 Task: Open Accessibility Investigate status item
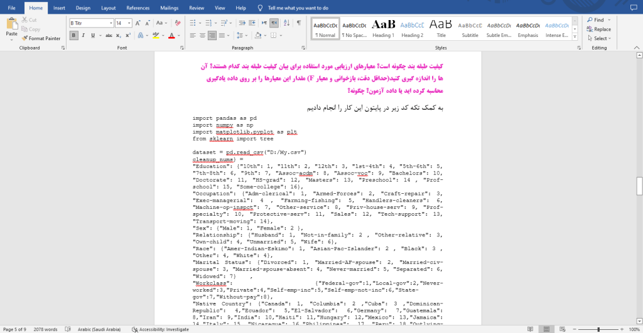(x=160, y=329)
